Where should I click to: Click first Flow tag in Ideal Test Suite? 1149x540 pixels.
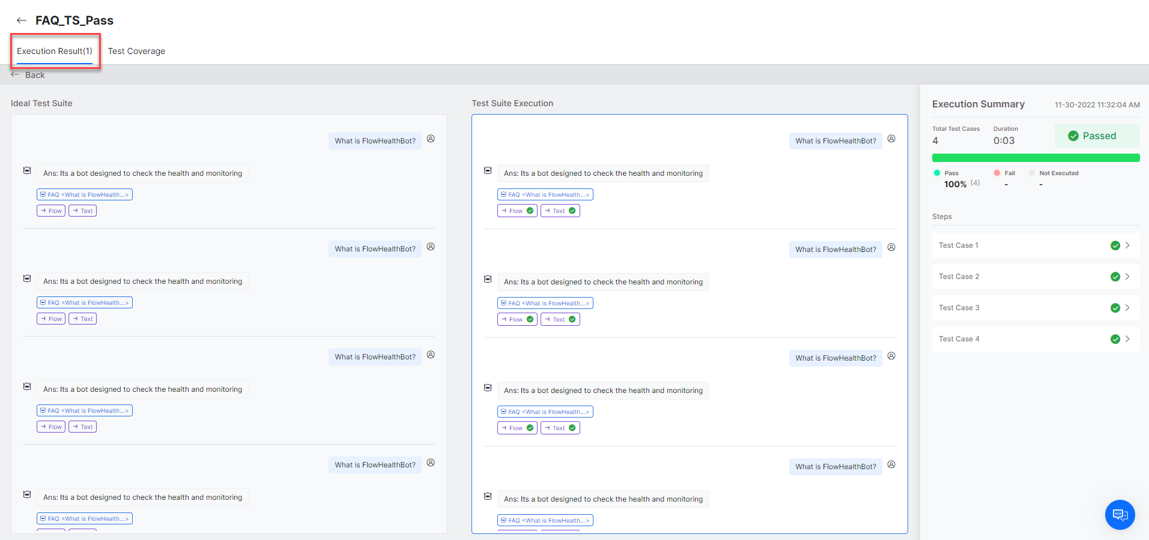click(51, 211)
